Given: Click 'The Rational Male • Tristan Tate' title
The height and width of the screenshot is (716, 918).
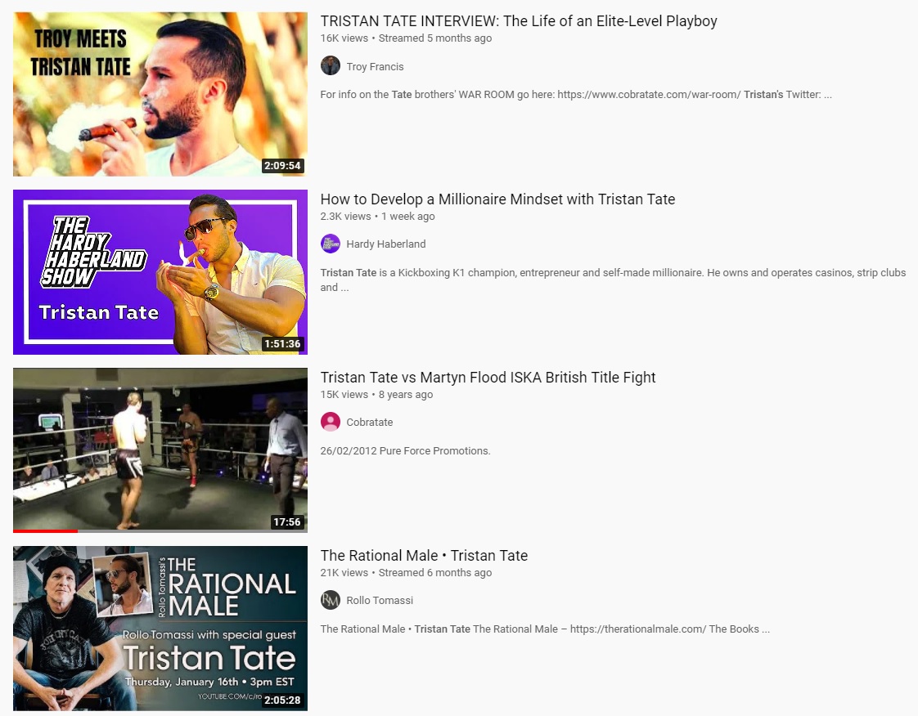Looking at the screenshot, I should click(x=424, y=556).
